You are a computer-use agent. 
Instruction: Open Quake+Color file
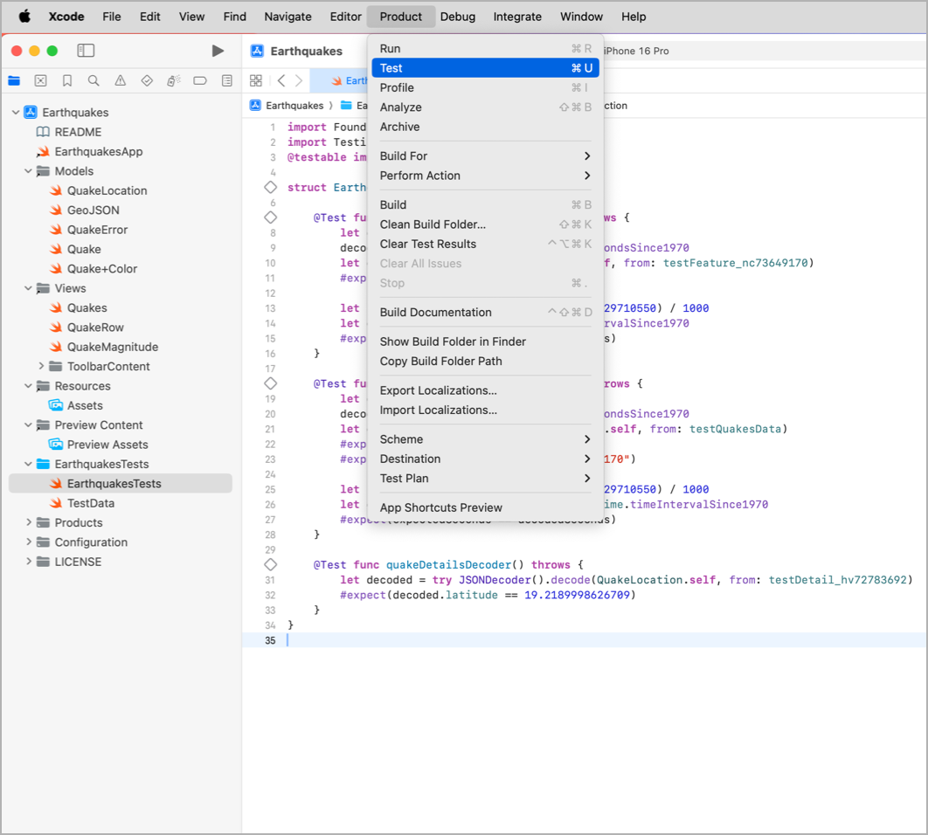pyautogui.click(x=101, y=269)
